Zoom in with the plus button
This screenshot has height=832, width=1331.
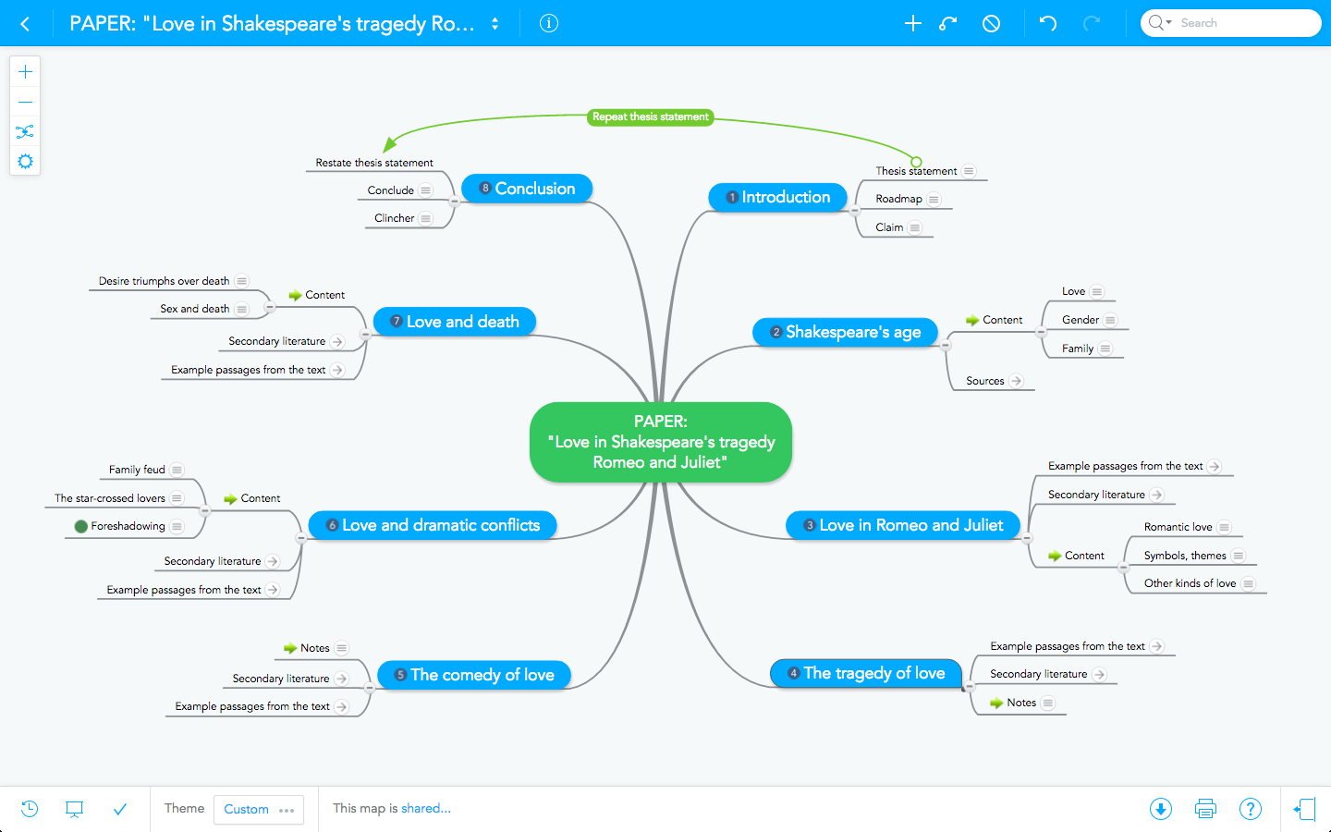[x=25, y=72]
